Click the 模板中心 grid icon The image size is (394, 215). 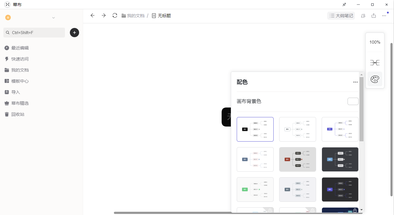click(x=7, y=81)
